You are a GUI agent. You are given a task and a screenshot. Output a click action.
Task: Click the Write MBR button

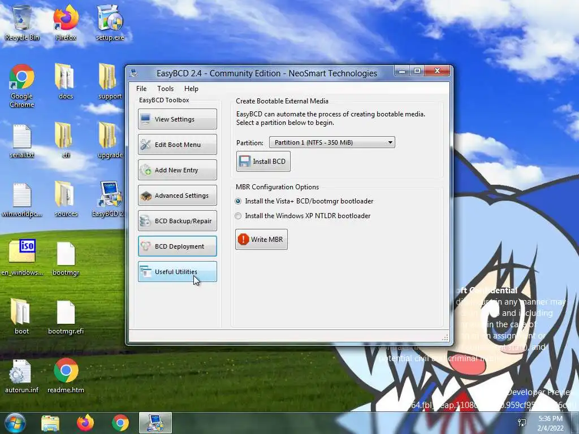[x=261, y=239]
